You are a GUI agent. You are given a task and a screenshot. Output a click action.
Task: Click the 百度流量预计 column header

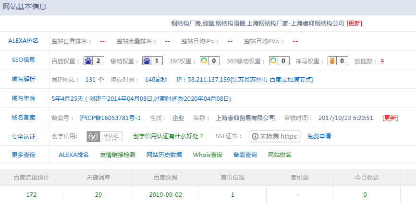click(31, 178)
